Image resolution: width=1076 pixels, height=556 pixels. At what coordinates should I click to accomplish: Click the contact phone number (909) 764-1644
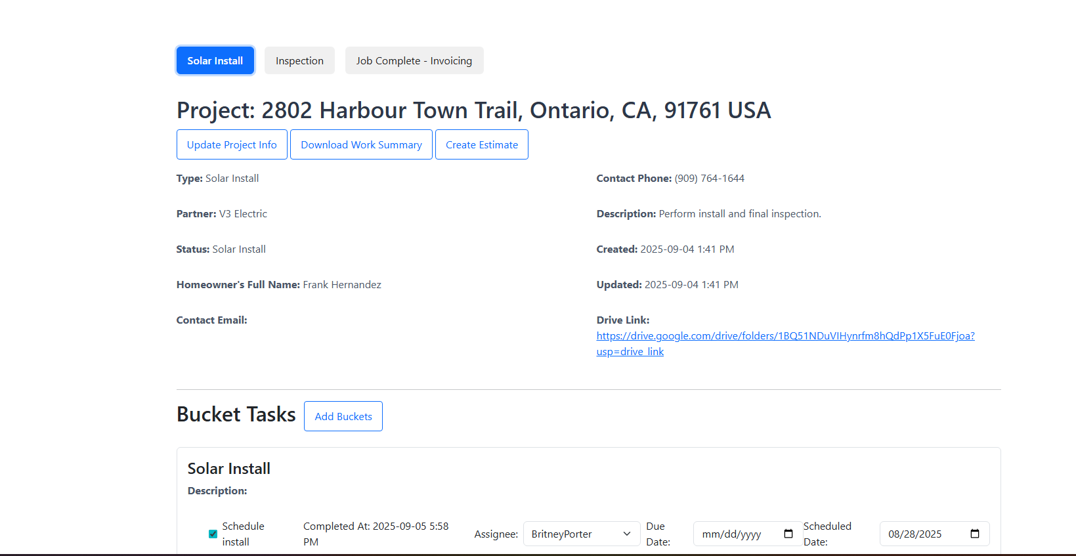(x=709, y=179)
